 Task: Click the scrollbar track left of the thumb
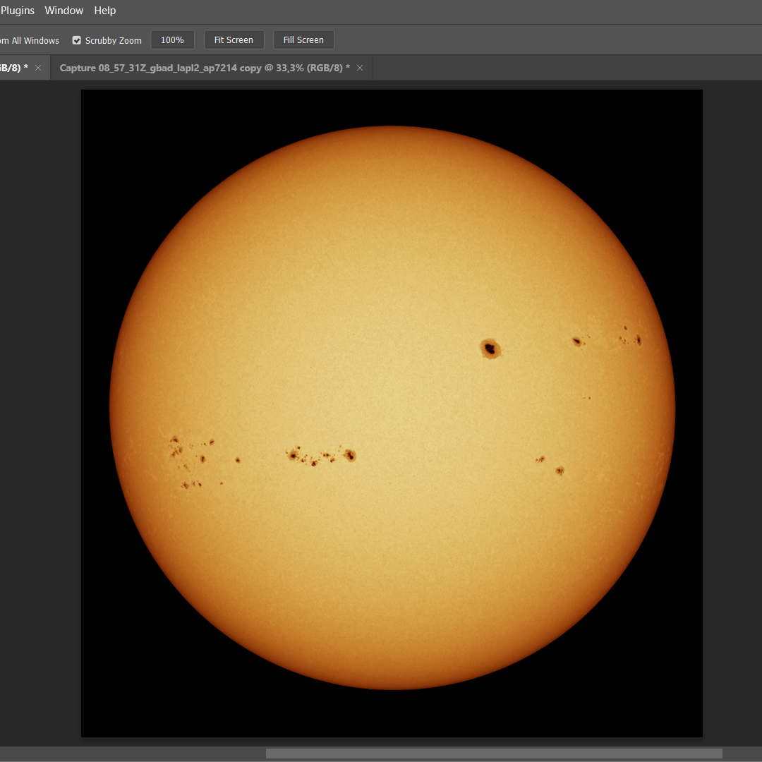[134, 754]
